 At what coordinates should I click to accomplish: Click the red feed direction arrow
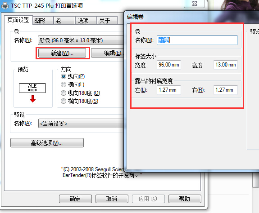33,99
